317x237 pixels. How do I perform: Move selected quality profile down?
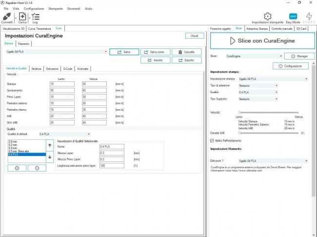pyautogui.click(x=49, y=157)
